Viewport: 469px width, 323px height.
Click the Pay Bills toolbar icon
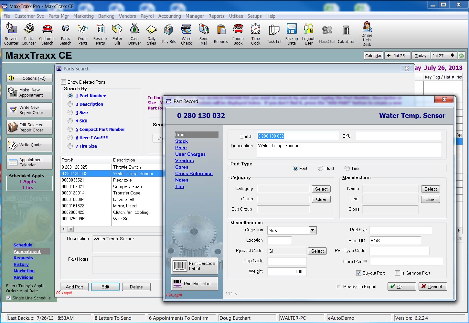(x=169, y=34)
